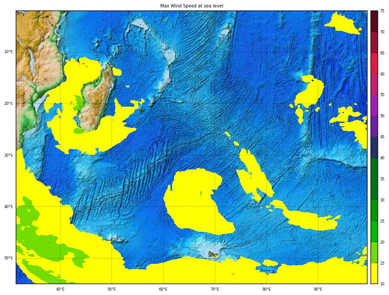This screenshot has width=389, height=295.
Task: Click the 40°E longitude axis label
Action: (60, 289)
